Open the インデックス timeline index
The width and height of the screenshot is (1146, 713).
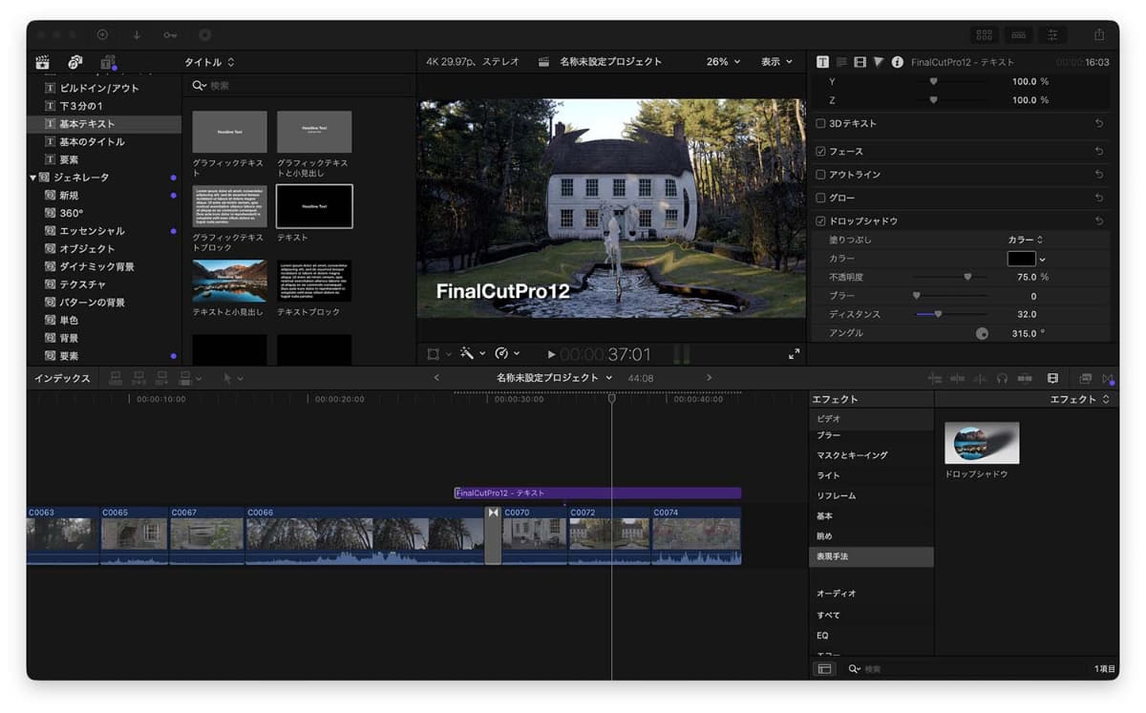click(x=62, y=379)
